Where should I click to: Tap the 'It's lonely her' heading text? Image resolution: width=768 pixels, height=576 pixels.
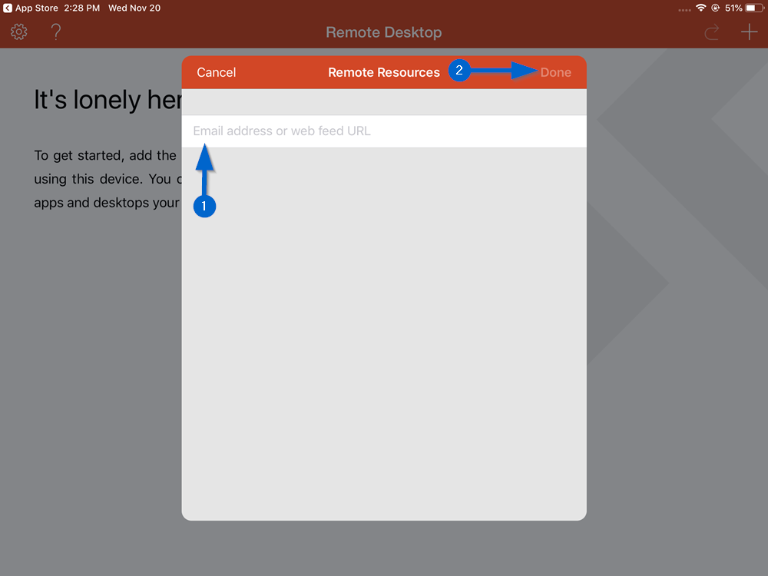108,100
